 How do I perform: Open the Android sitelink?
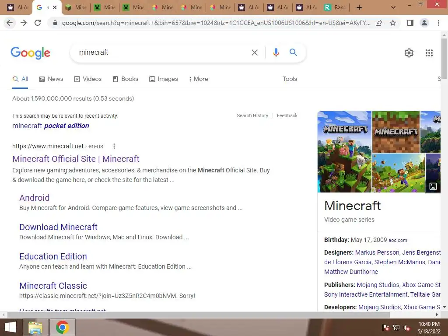[x=34, y=198]
